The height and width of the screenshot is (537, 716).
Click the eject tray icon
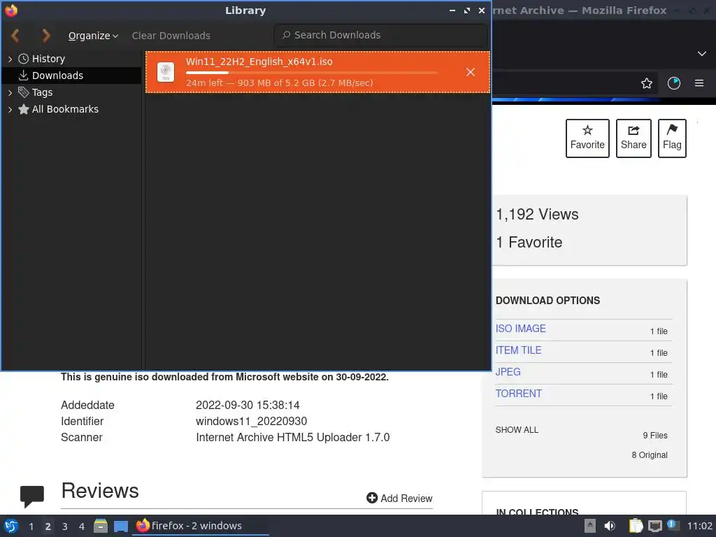coord(590,526)
